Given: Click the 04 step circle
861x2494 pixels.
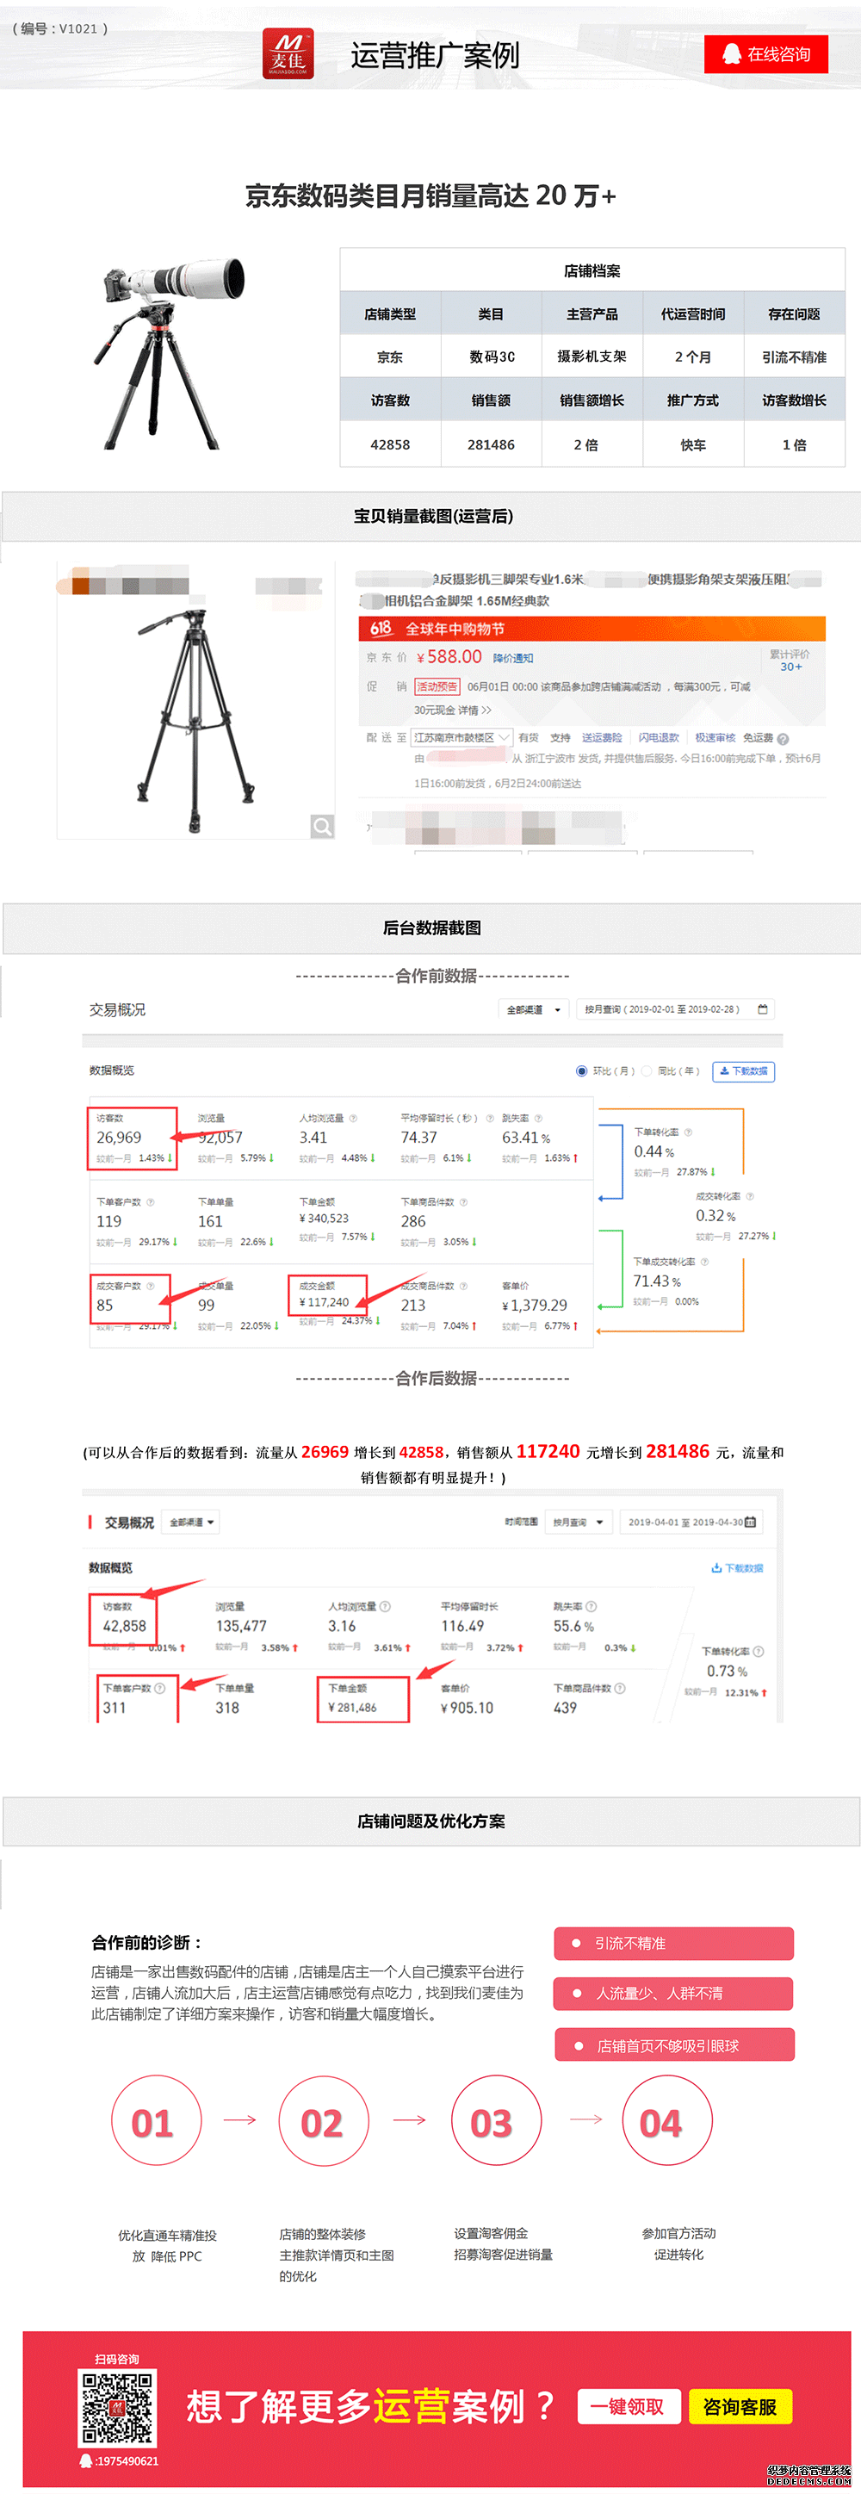Looking at the screenshot, I should [667, 2119].
